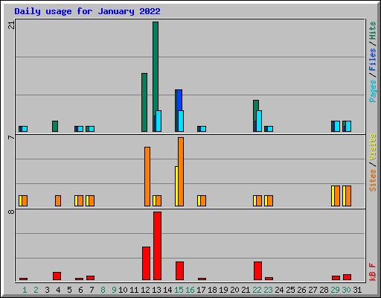Viewport: 381px width, 298px height.
Task: Click day label '13' on the x-axis
Action: coord(156,290)
